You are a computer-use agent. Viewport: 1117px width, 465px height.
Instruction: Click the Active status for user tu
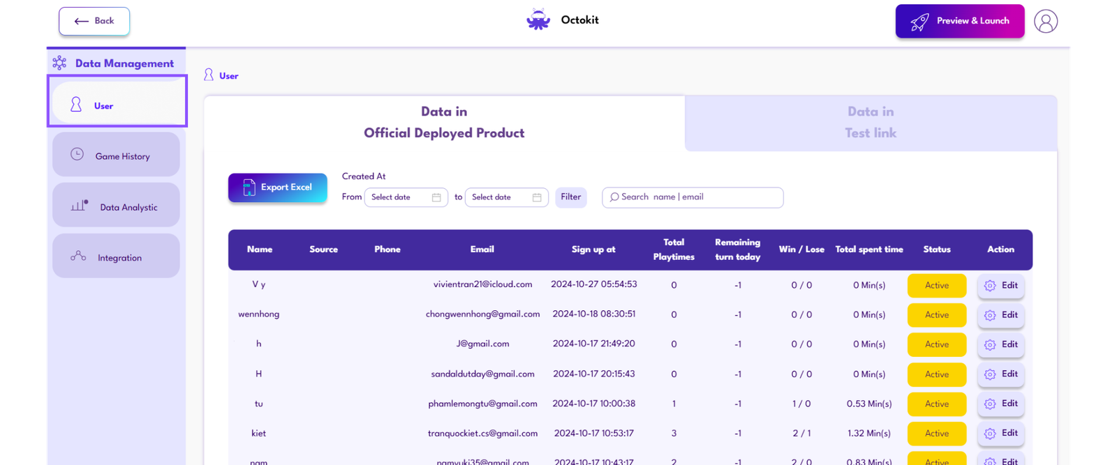(x=936, y=404)
